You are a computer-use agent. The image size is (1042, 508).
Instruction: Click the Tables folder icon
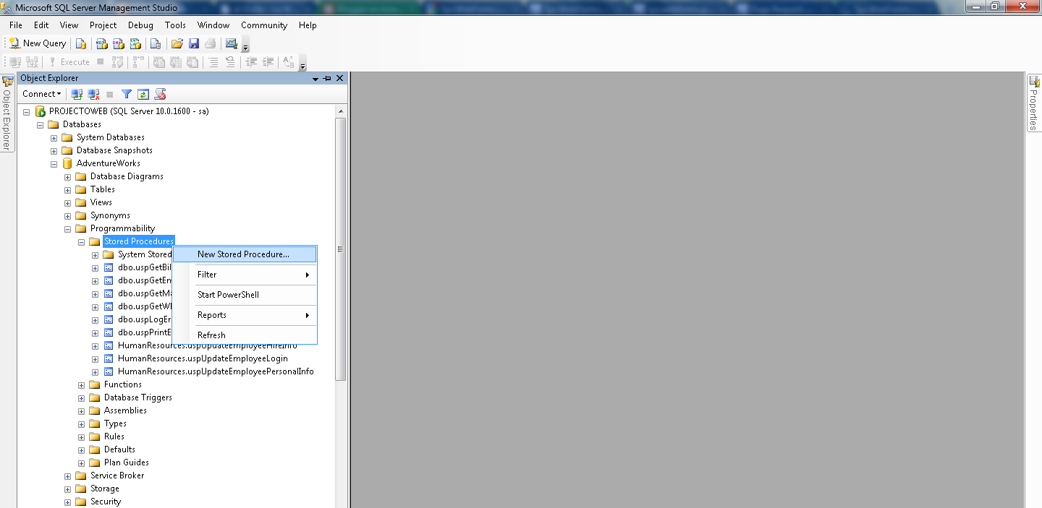tap(81, 189)
